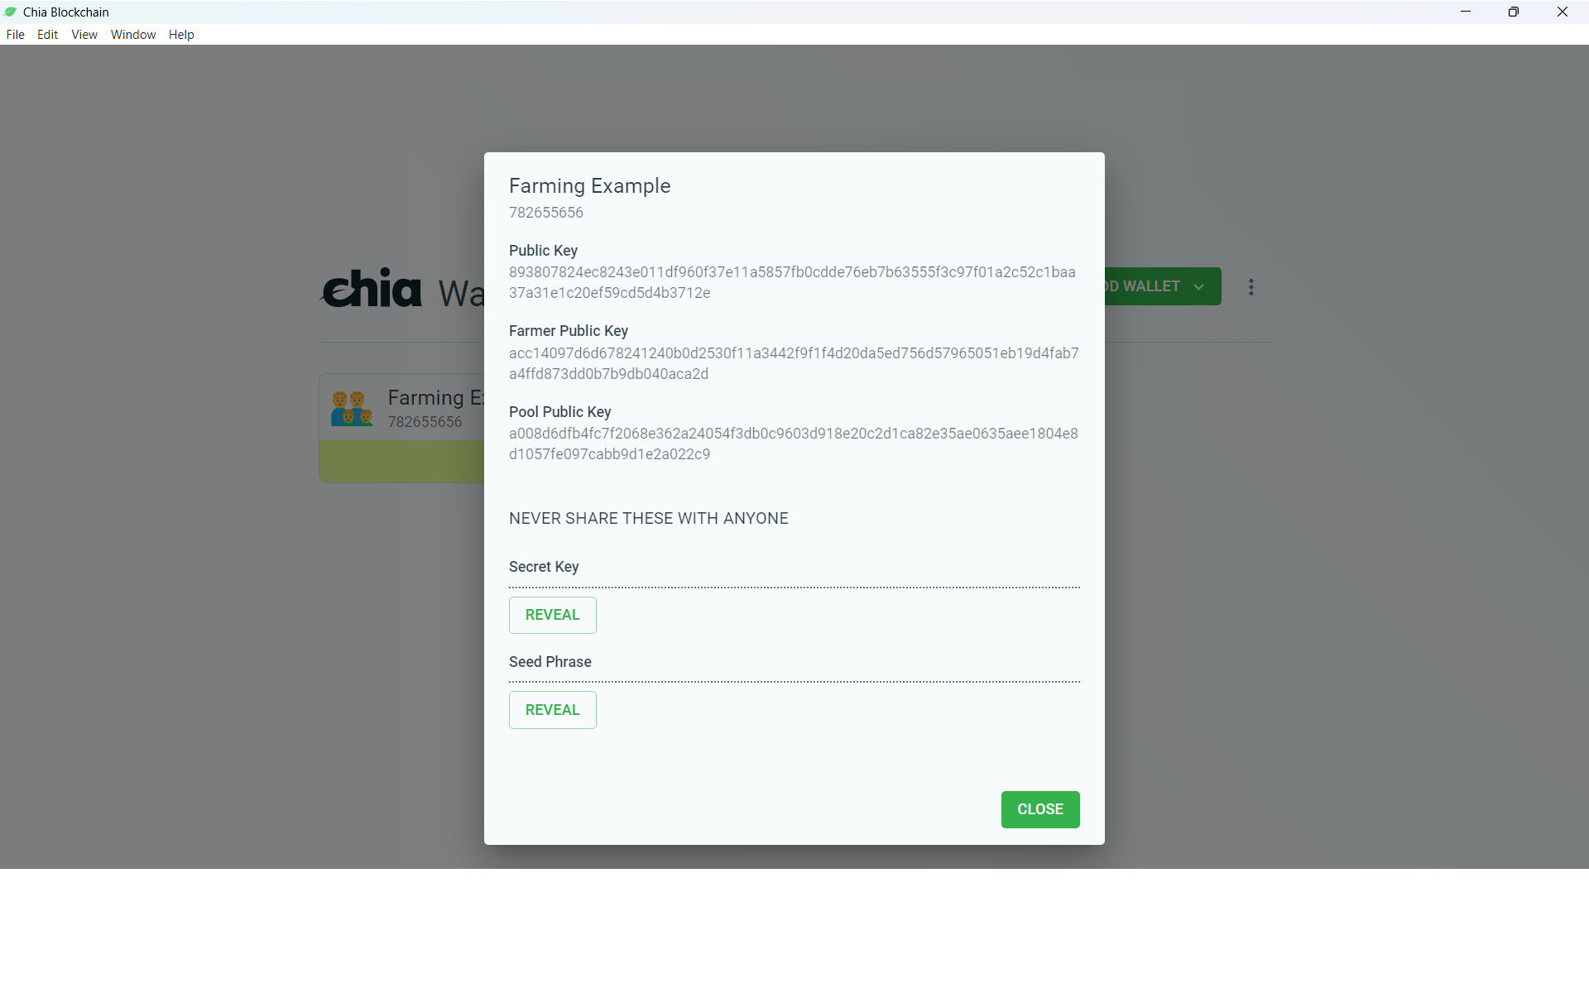Open the File menu

click(15, 34)
